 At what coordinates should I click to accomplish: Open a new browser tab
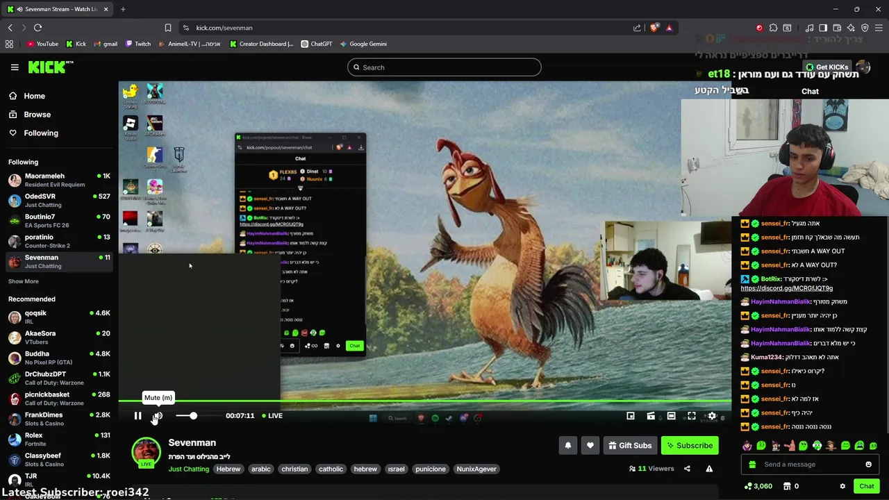(x=123, y=9)
